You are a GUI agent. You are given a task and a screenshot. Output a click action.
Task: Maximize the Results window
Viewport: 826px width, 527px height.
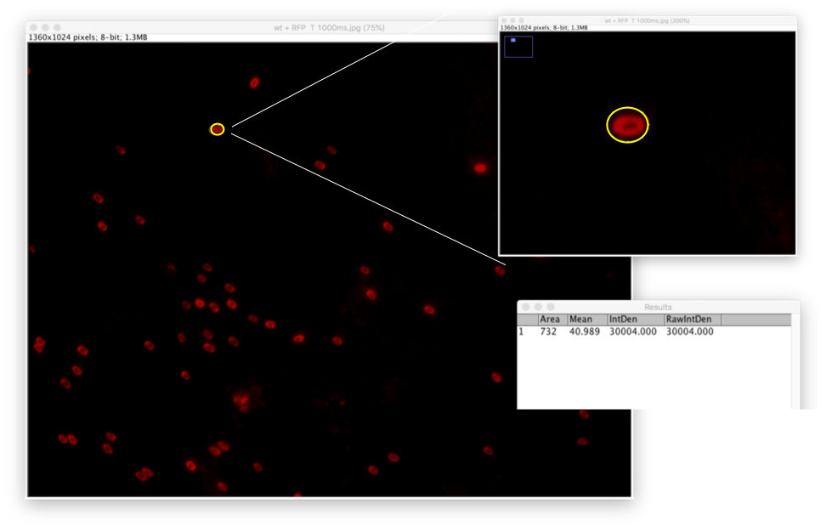(x=551, y=307)
